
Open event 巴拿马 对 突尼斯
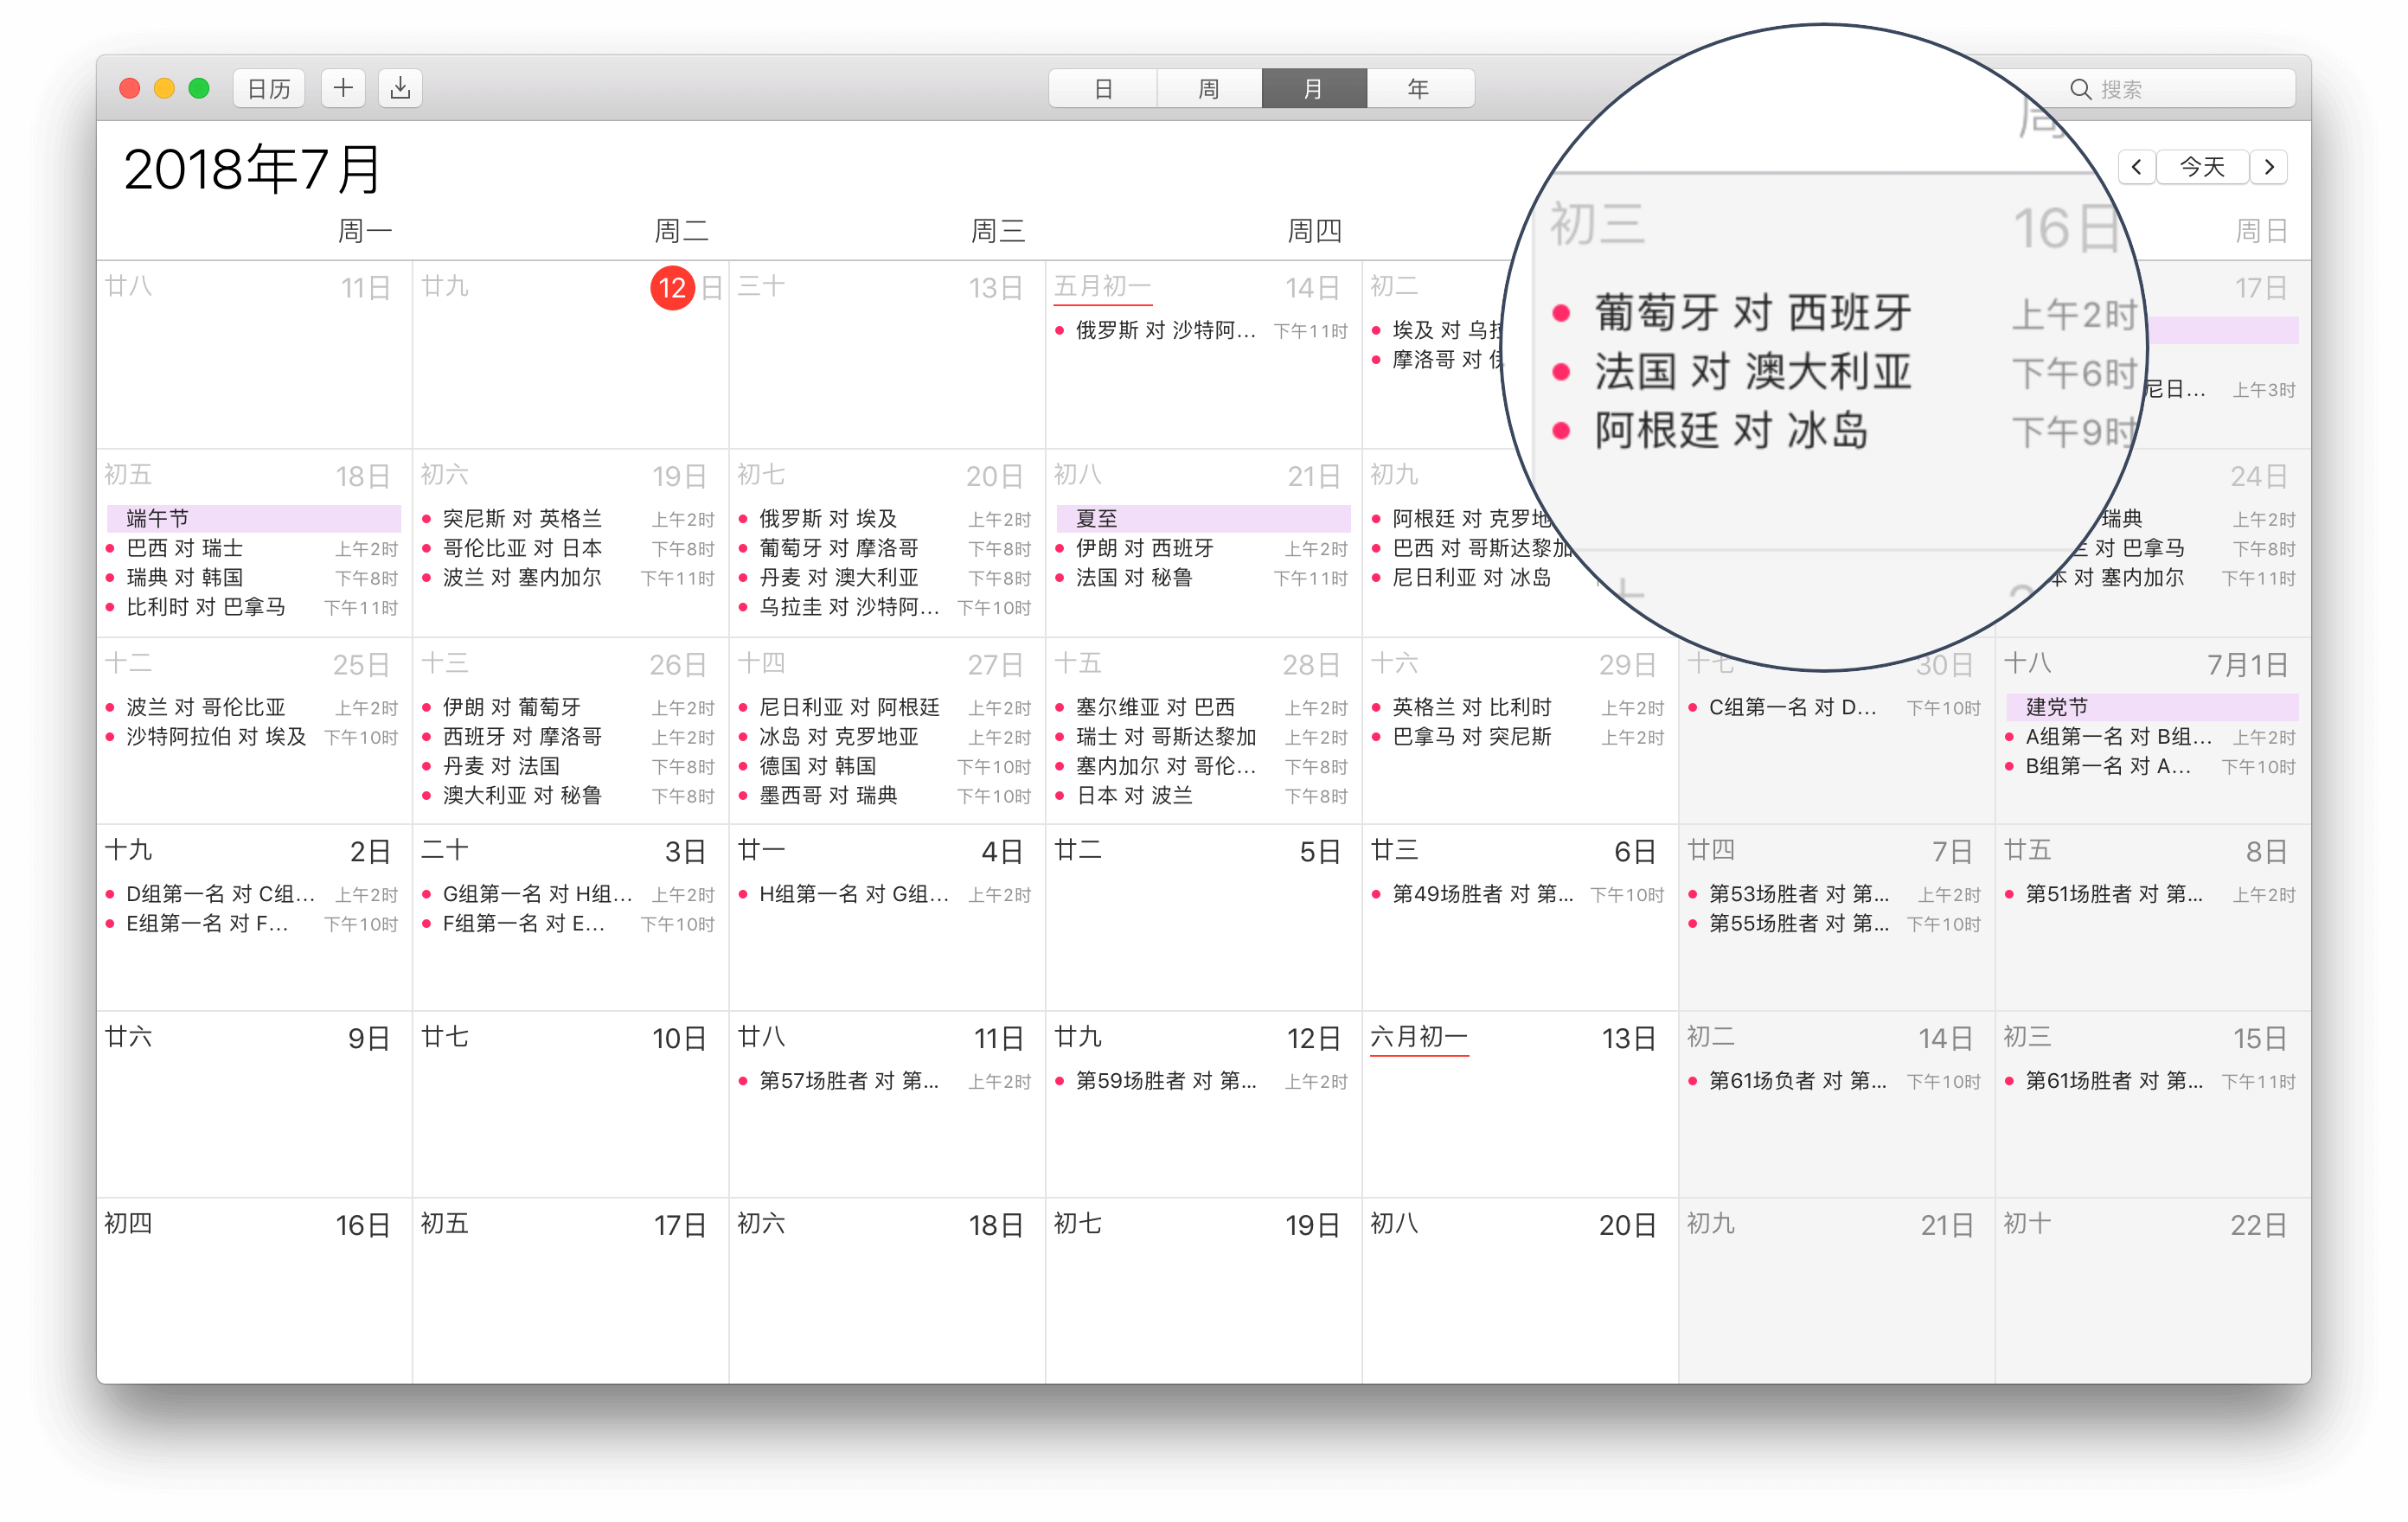1518,736
